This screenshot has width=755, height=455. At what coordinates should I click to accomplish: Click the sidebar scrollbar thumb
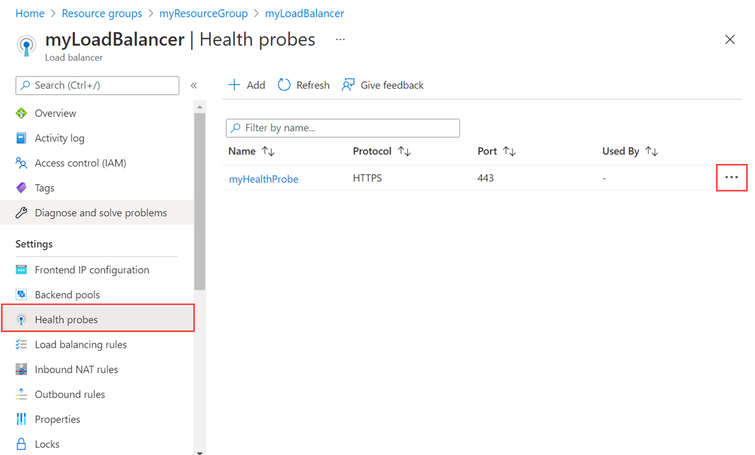coord(199,202)
